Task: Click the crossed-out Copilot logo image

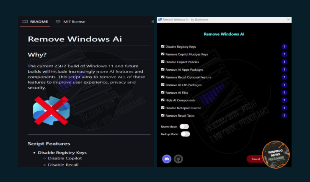Action: 52,111
